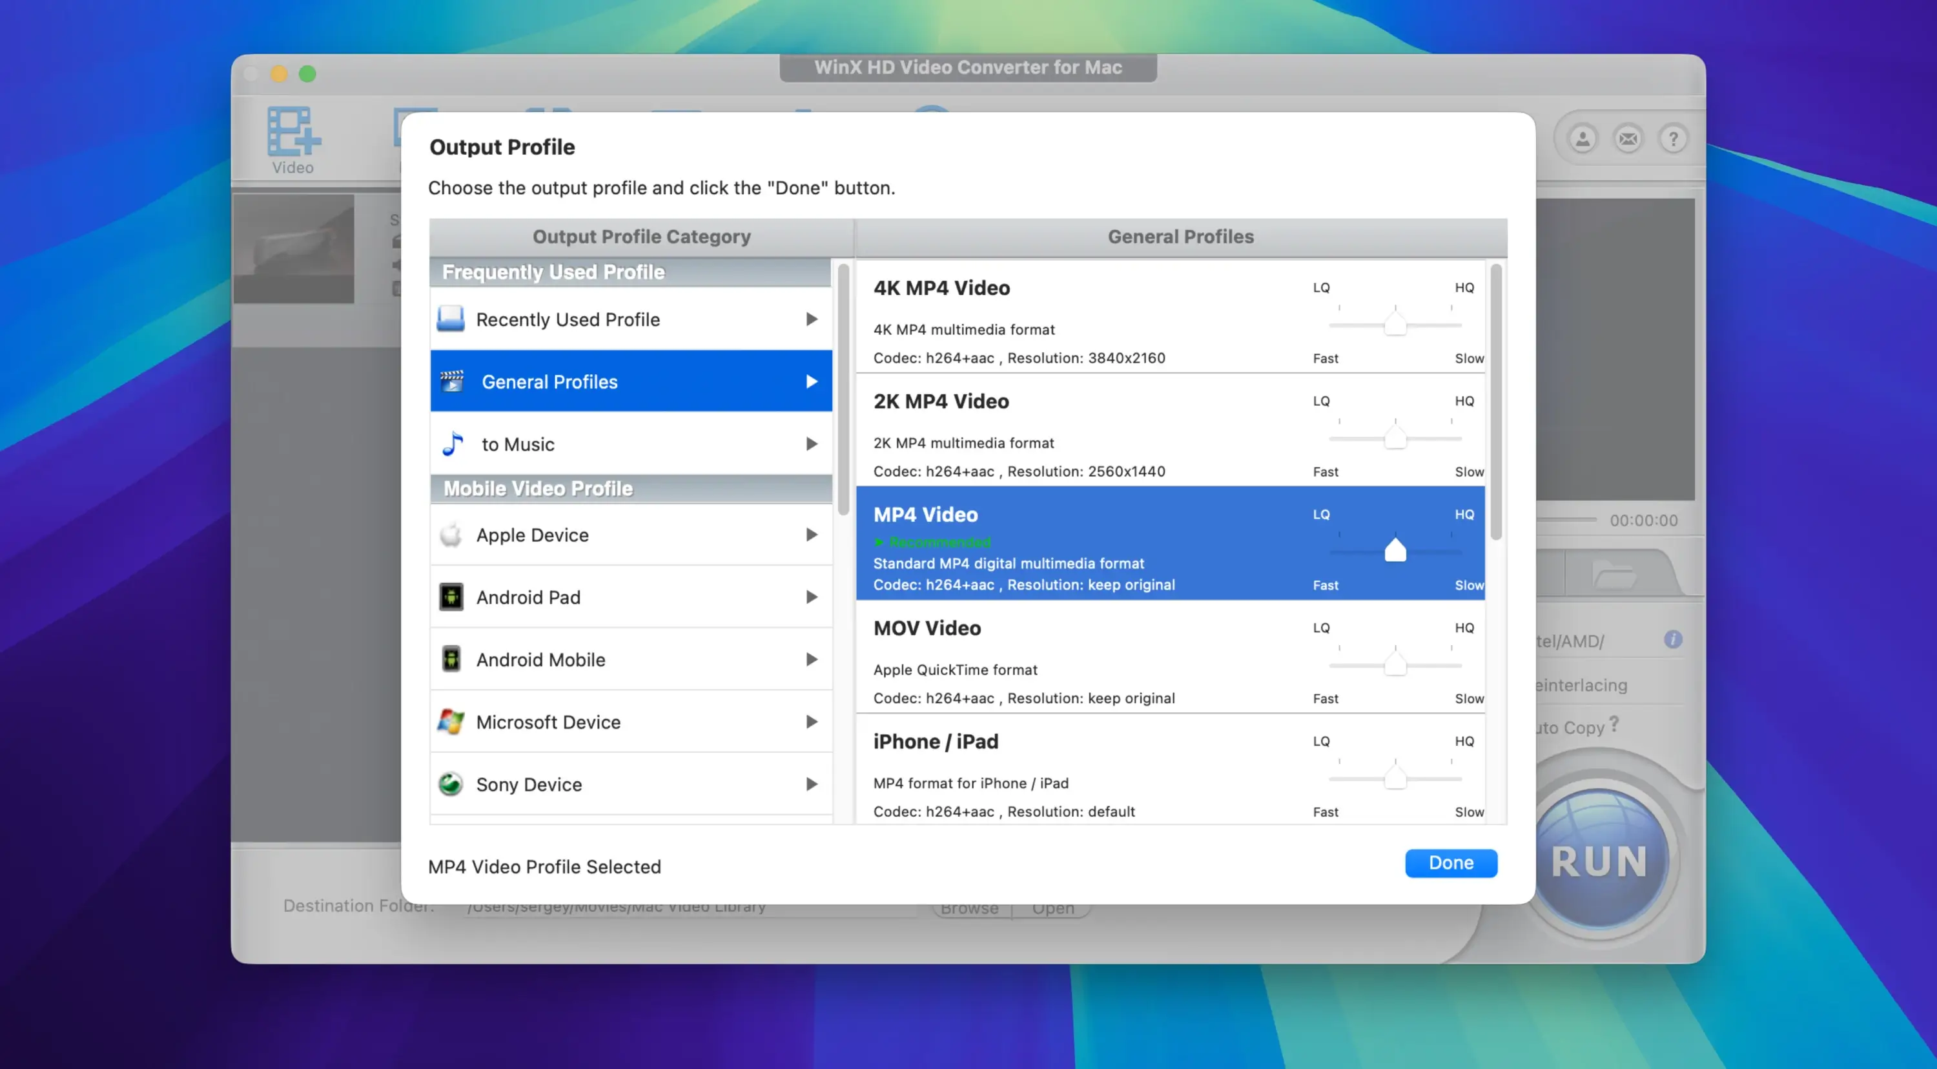
Task: Adjust 2K MP4 Video quality slider
Action: pyautogui.click(x=1395, y=438)
